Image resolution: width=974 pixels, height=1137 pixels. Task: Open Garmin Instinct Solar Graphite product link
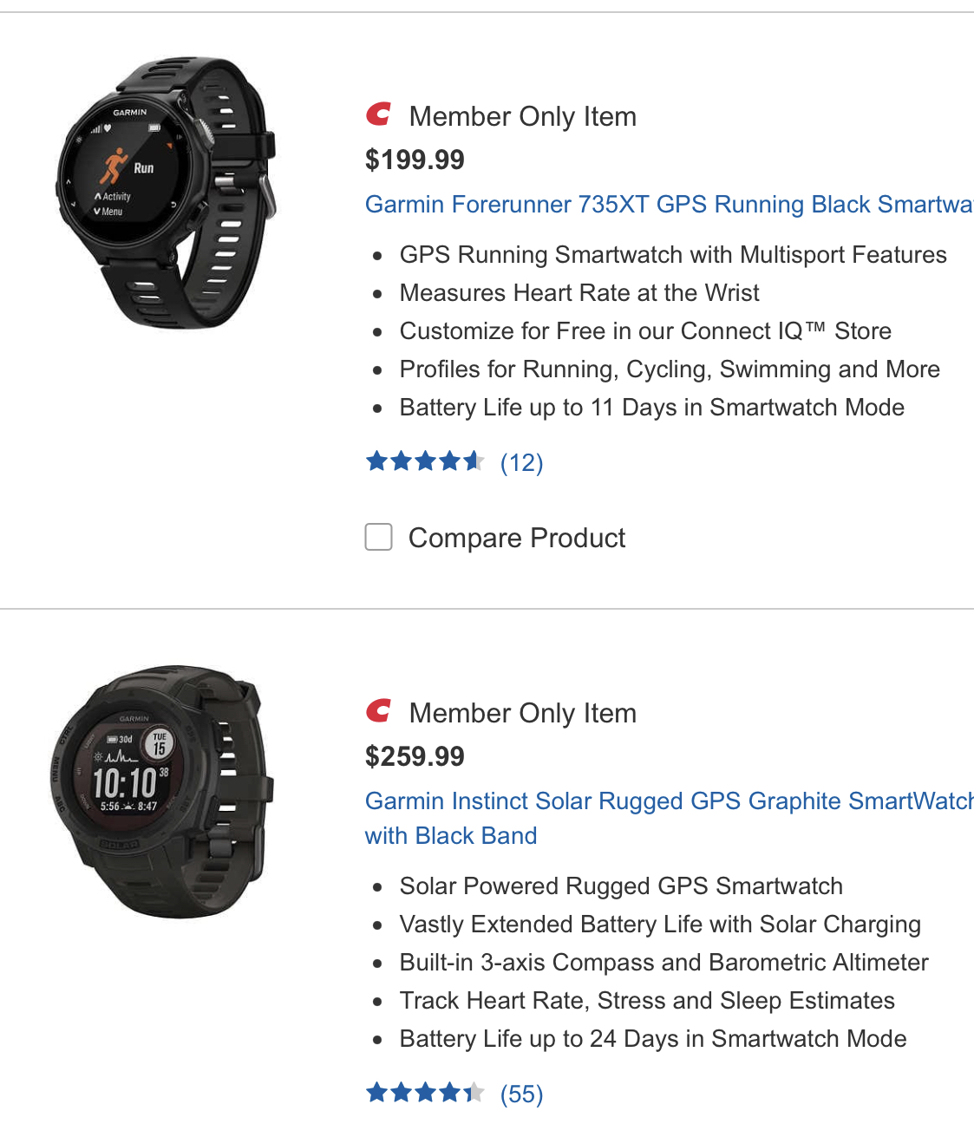click(x=668, y=801)
